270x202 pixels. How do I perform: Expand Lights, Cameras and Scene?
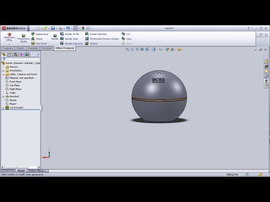click(x=3, y=74)
